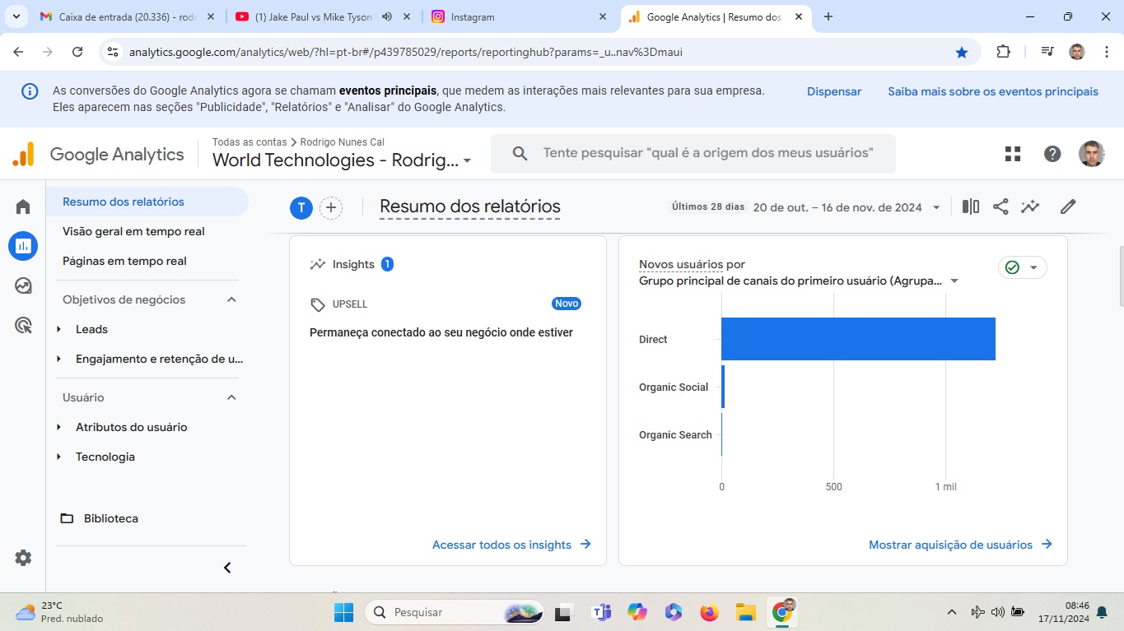The height and width of the screenshot is (631, 1124).
Task: Select the Reports icon in left rail
Action: click(x=23, y=246)
